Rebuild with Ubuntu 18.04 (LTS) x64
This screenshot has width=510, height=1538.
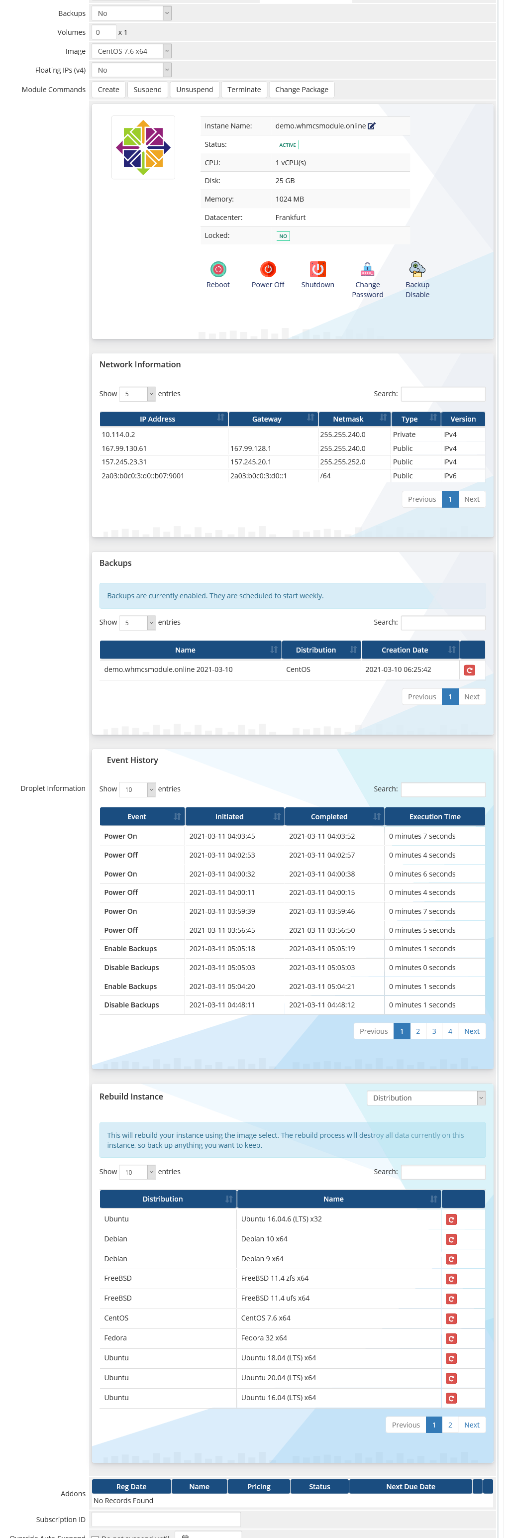(x=451, y=1358)
